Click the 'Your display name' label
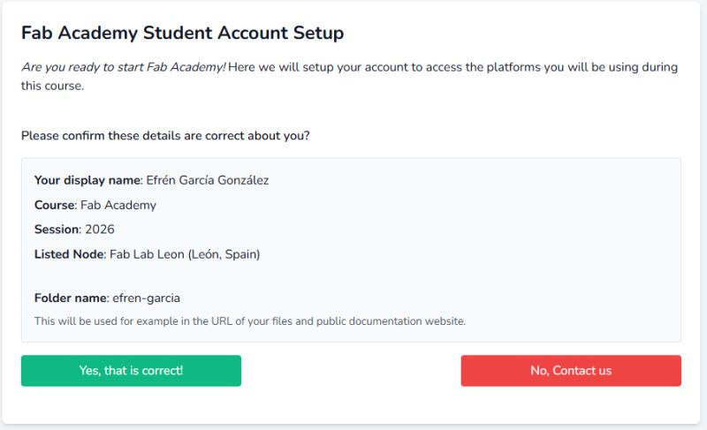The width and height of the screenshot is (707, 430). tap(87, 180)
